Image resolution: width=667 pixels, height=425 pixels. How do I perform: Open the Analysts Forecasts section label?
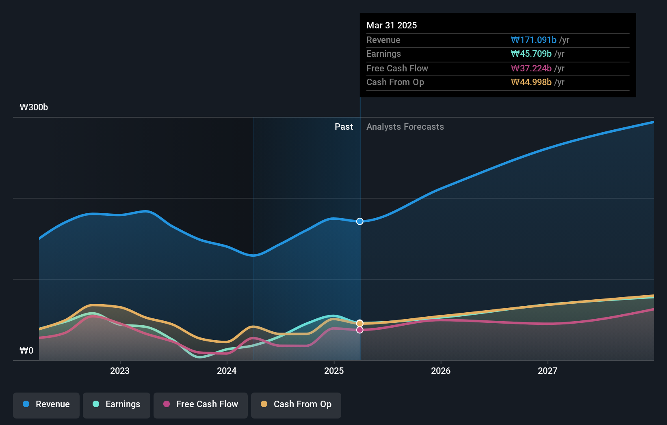coord(405,127)
